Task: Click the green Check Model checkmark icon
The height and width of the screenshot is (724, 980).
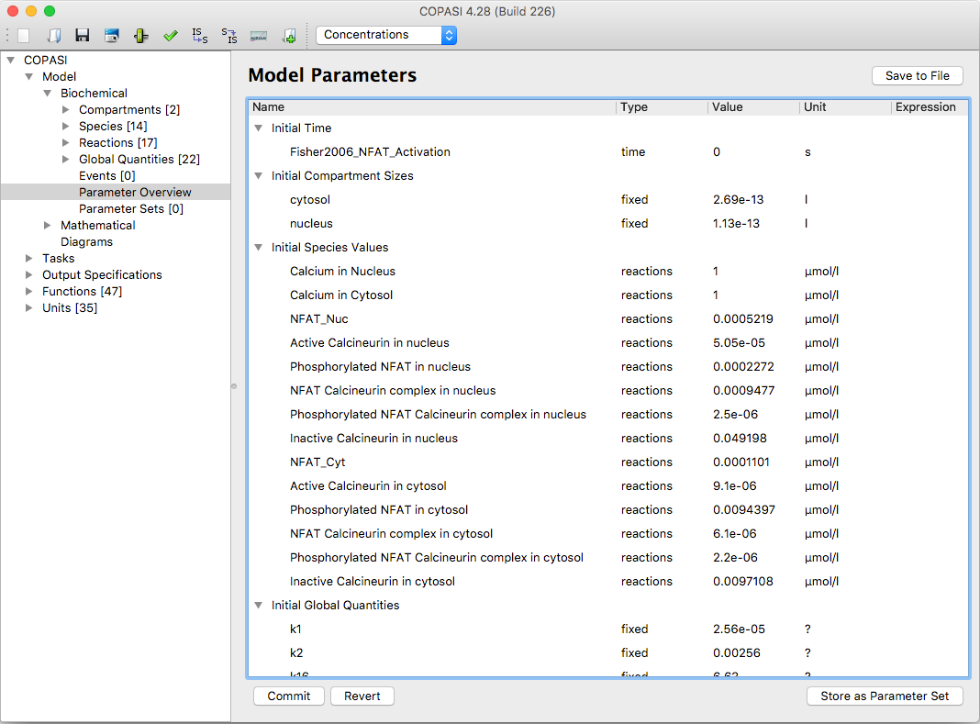Action: (x=171, y=36)
